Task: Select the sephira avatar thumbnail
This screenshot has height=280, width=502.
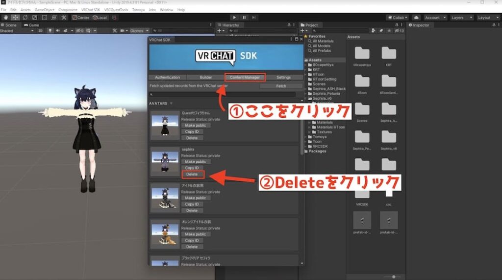Action: coord(165,162)
